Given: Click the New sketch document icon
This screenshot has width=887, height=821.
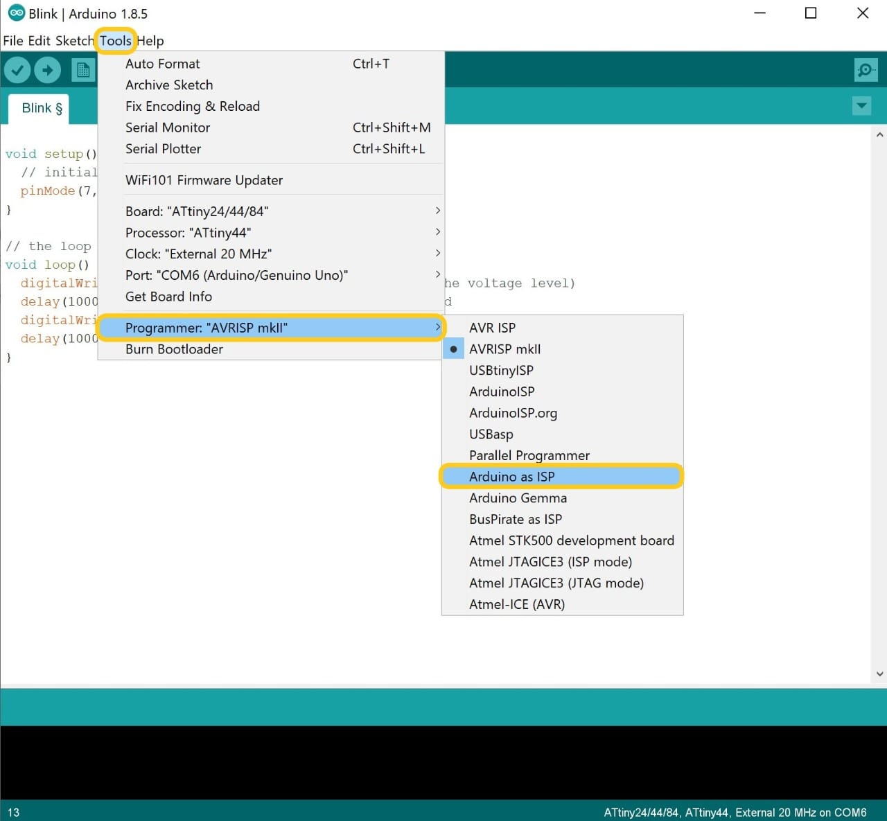Looking at the screenshot, I should [83, 70].
